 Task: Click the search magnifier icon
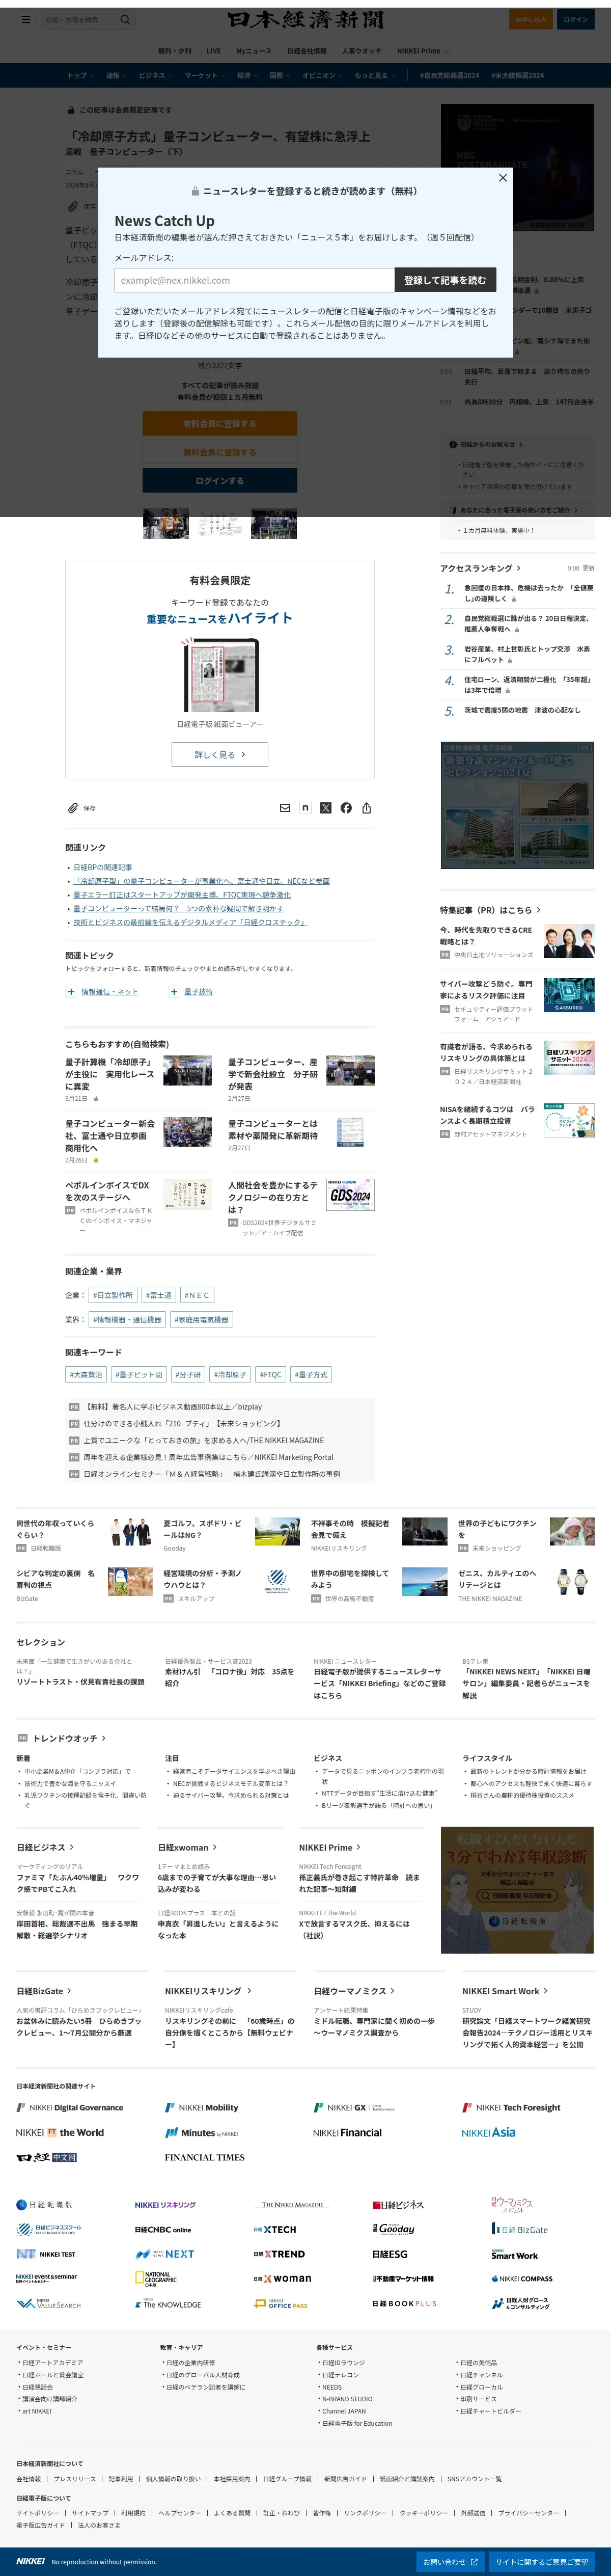coord(125,19)
